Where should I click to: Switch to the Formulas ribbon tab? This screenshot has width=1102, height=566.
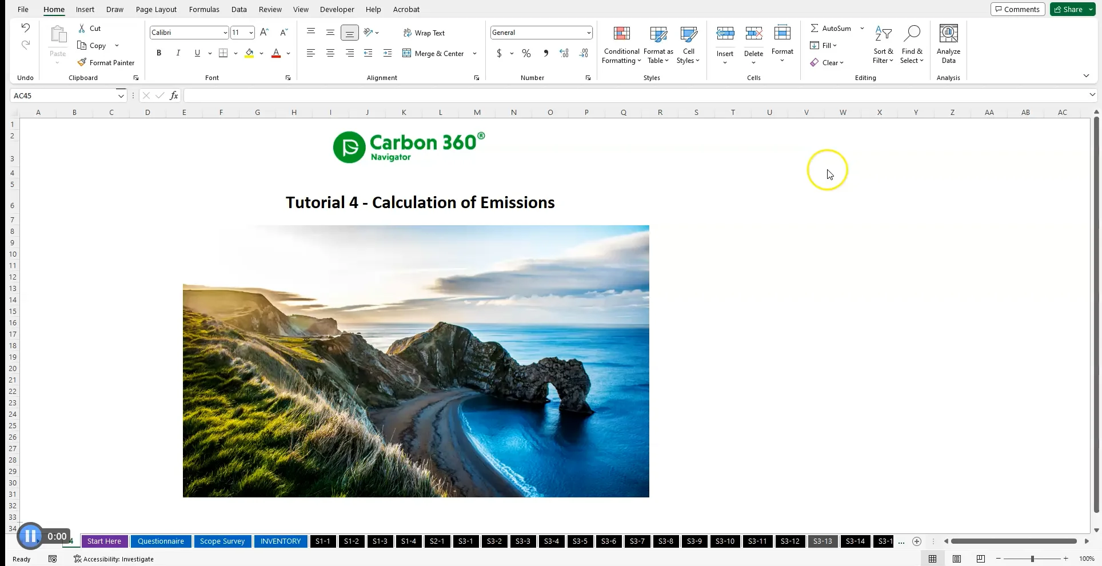click(203, 9)
